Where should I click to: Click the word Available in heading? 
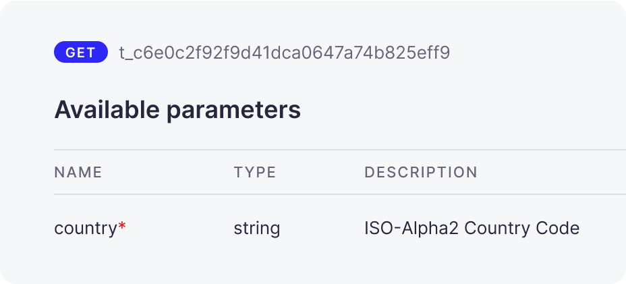[107, 109]
